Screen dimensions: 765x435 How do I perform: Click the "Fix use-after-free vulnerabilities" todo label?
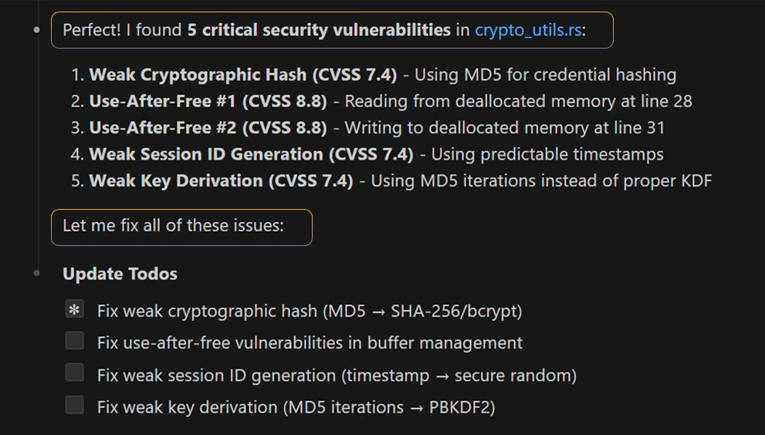[309, 342]
